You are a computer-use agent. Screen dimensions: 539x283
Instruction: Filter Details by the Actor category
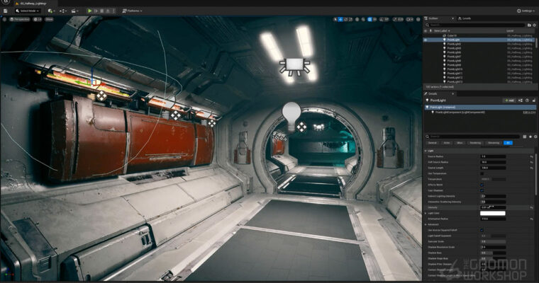coord(447,143)
